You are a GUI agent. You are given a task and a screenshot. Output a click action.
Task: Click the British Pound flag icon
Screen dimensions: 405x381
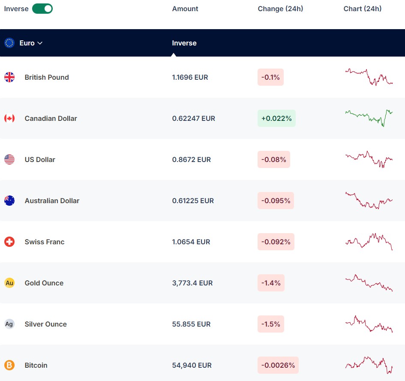click(9, 77)
